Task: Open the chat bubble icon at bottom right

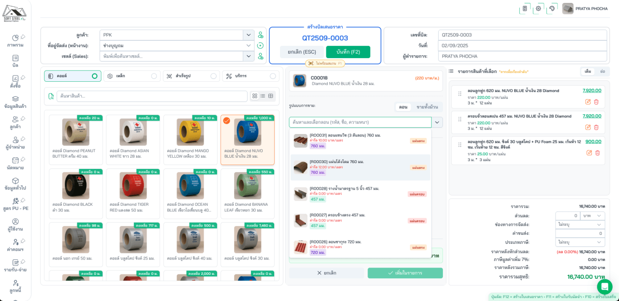Action: pos(604,287)
